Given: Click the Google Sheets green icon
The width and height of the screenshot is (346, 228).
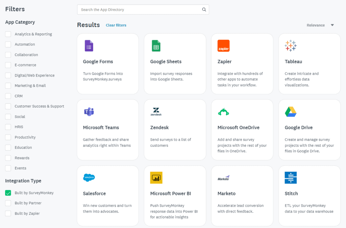Looking at the screenshot, I should click(156, 46).
